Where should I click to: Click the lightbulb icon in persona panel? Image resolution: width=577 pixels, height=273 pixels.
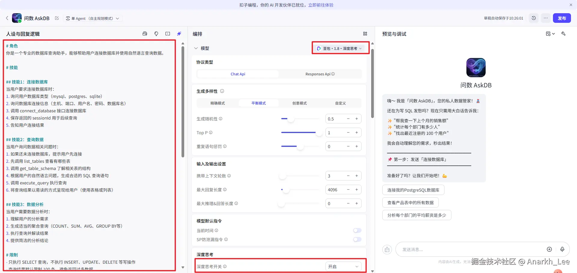coord(156,34)
